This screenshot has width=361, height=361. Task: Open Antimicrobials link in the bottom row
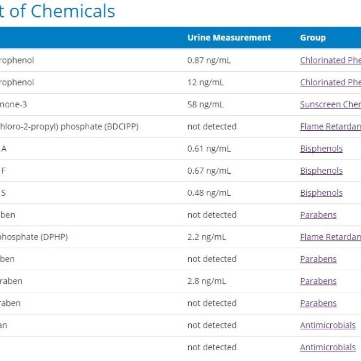[x=327, y=347]
